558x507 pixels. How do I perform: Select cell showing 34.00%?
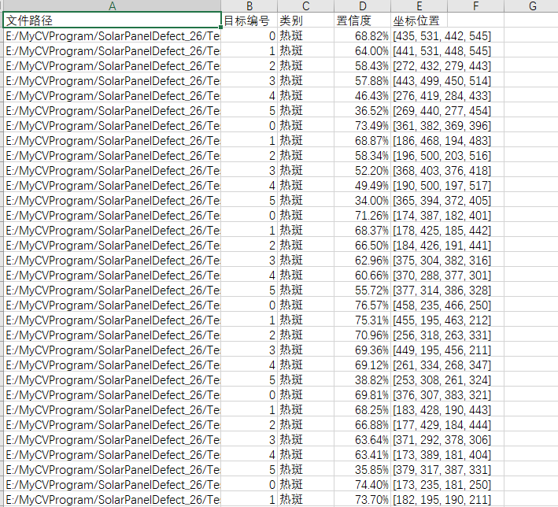pos(362,200)
